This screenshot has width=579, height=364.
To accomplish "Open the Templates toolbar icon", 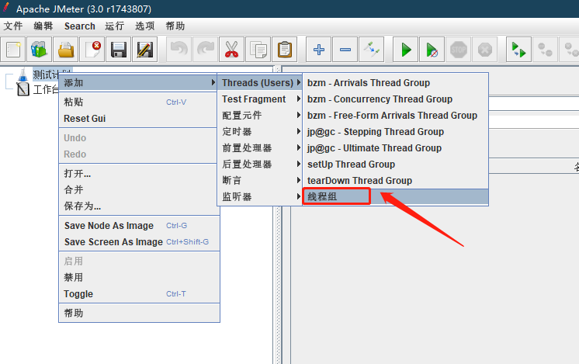I will tap(39, 49).
